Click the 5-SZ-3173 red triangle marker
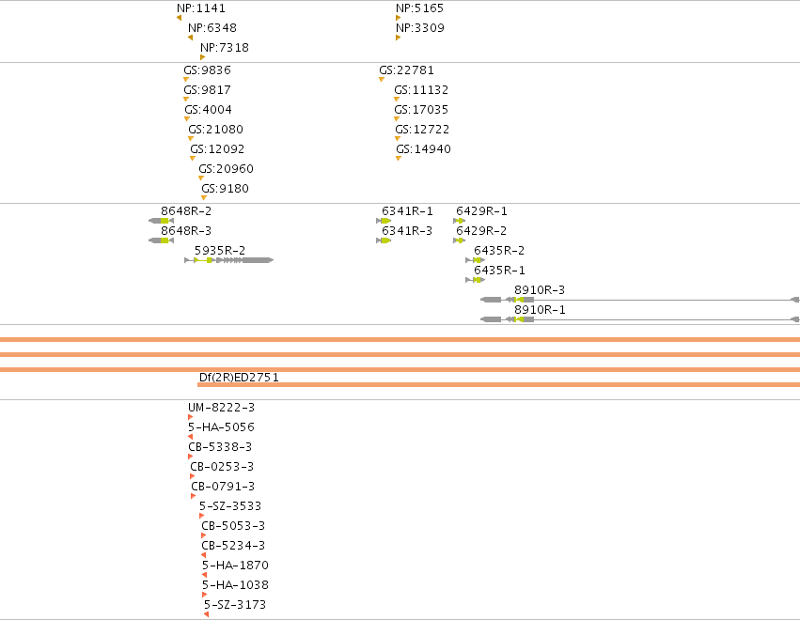 click(x=206, y=614)
